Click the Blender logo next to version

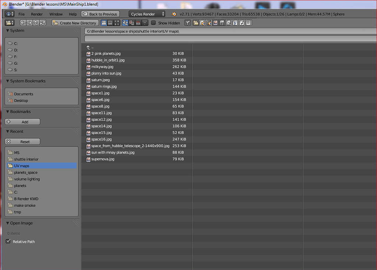pyautogui.click(x=174, y=14)
